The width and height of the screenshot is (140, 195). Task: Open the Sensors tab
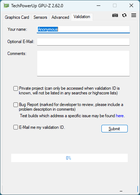pyautogui.click(x=40, y=17)
